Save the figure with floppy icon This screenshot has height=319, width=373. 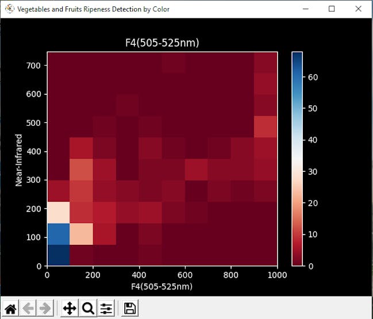(x=130, y=309)
